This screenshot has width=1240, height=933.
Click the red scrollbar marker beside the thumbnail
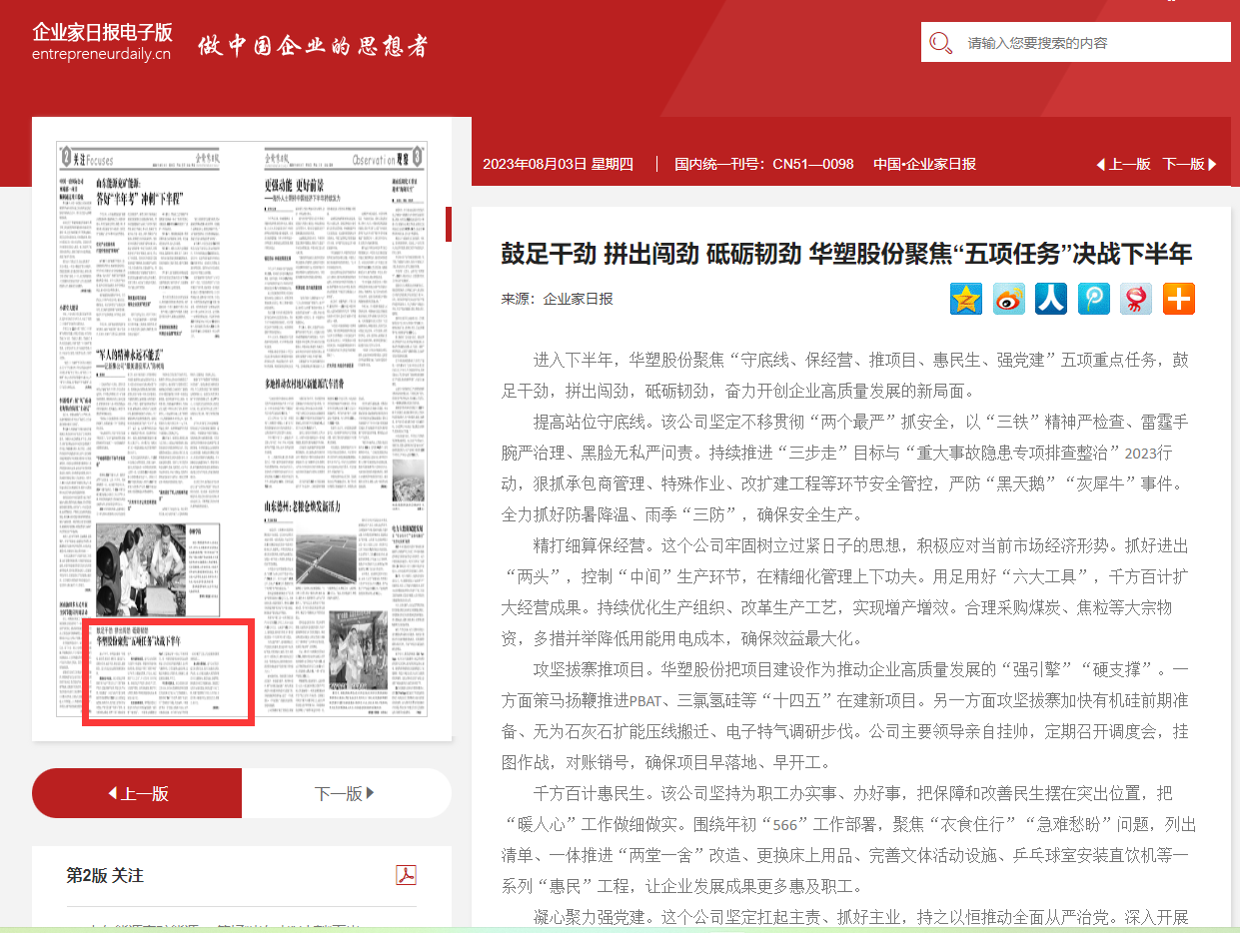point(449,225)
